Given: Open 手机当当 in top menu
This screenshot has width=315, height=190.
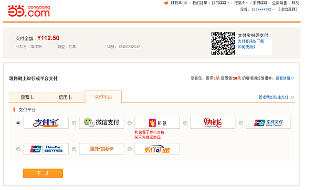Looking at the screenshot, I should point(260,3).
